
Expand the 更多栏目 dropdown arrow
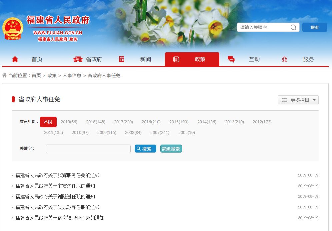pyautogui.click(x=314, y=100)
